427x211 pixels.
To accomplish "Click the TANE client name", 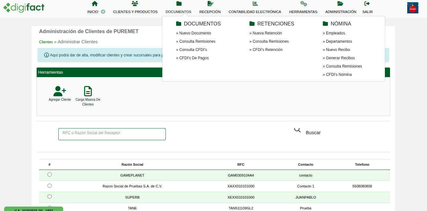I will pos(132,208).
